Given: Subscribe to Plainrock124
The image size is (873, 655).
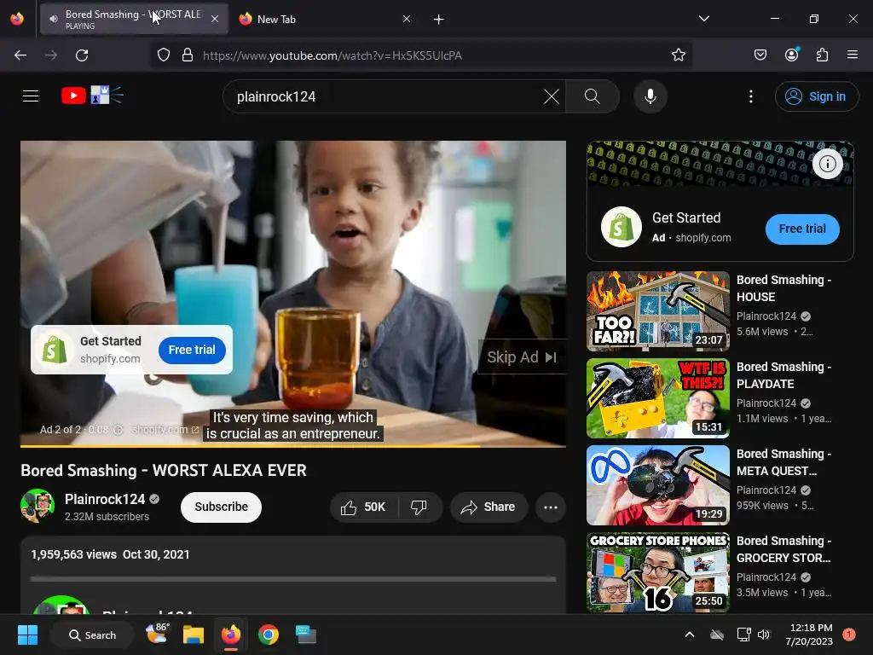Looking at the screenshot, I should [221, 507].
